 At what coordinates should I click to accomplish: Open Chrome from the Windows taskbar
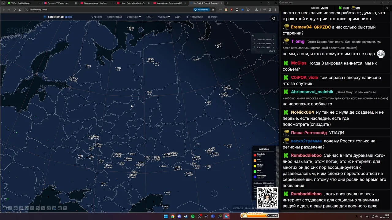[x=172, y=216]
